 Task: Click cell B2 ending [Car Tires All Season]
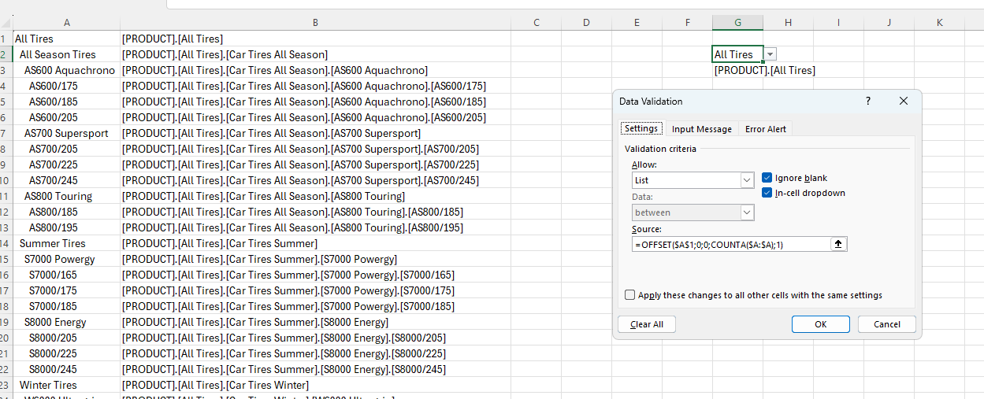(x=315, y=54)
